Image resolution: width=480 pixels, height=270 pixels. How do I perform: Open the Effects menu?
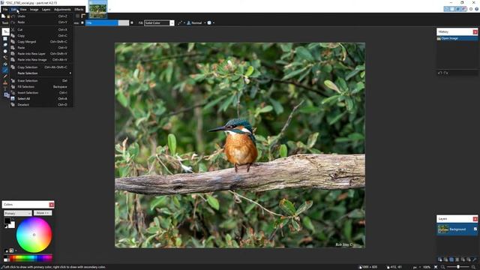(79, 10)
